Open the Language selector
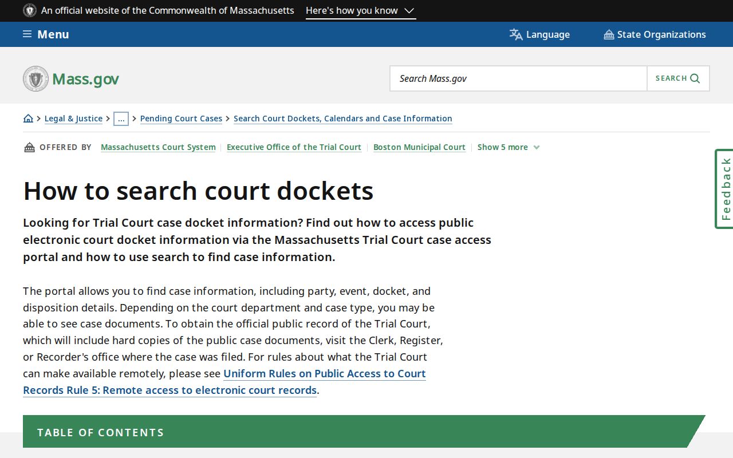 [539, 34]
